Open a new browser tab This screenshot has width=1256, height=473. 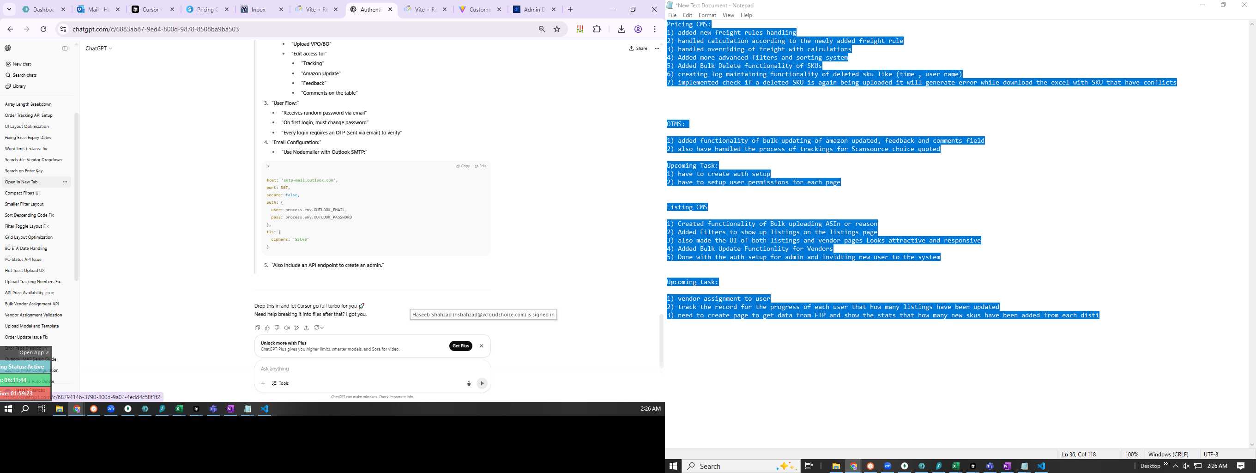click(570, 9)
